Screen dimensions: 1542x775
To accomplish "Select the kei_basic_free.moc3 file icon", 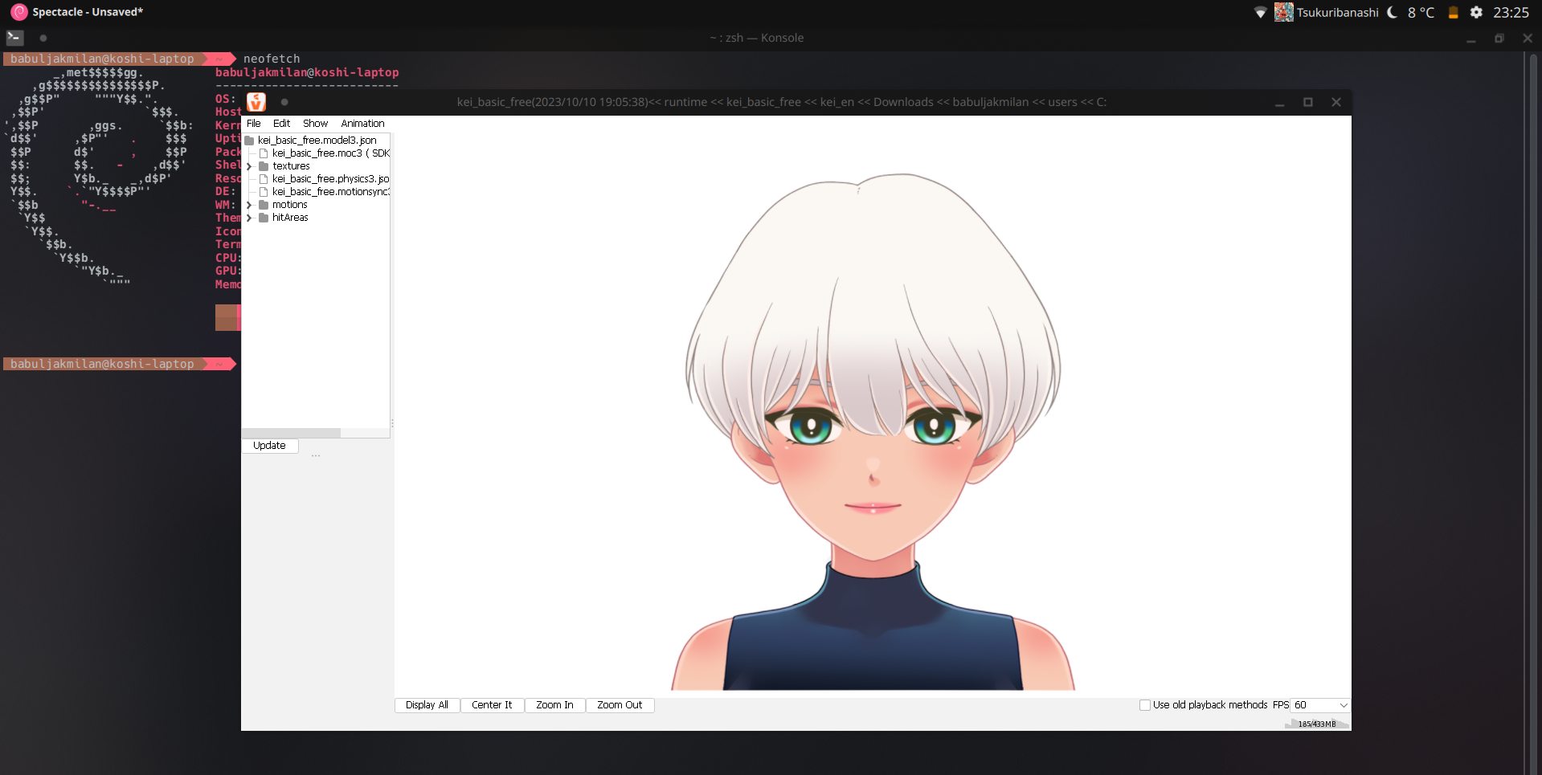I will click(x=264, y=153).
